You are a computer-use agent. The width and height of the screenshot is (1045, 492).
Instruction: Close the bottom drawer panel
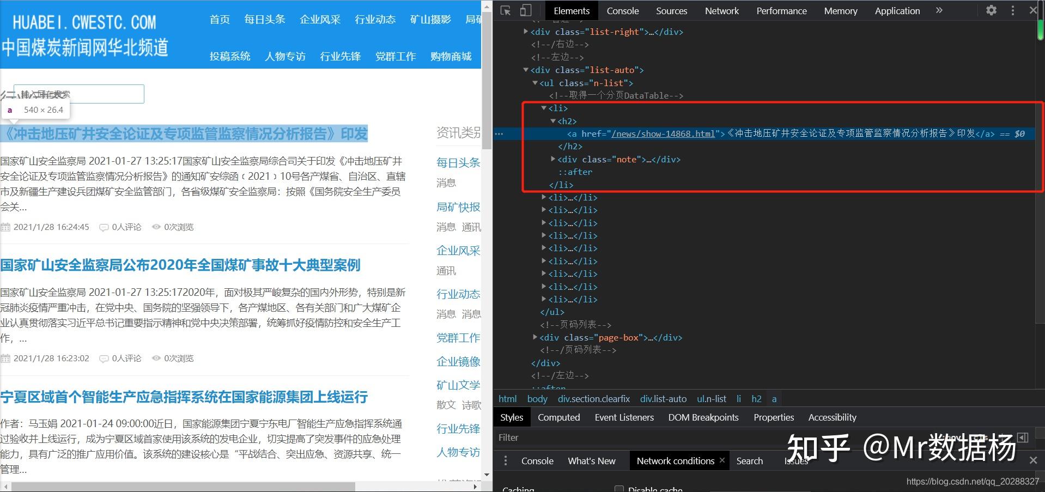(1033, 460)
